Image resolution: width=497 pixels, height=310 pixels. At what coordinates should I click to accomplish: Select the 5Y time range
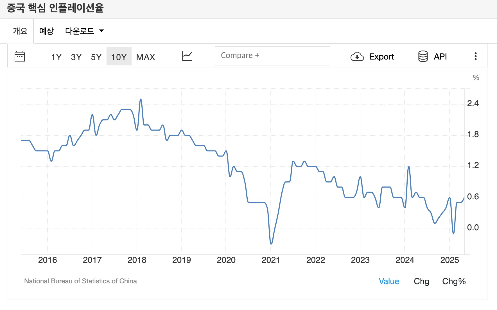(x=96, y=57)
